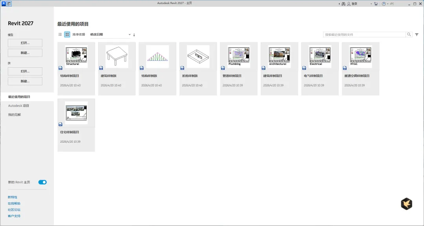
Task: Click 打开... button under 模型
Action: 25,43
